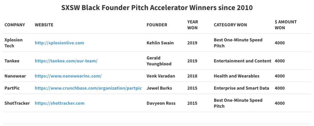Click the Health and Wearables category
The height and width of the screenshot is (126, 314).
(x=236, y=76)
